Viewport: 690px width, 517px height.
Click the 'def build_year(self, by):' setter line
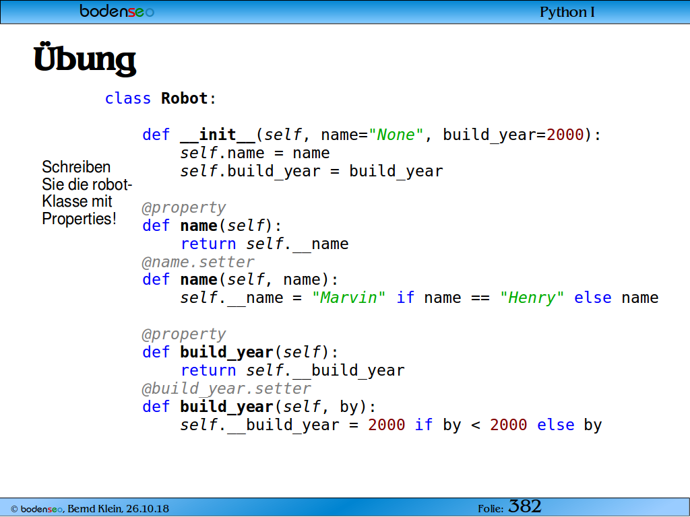259,407
